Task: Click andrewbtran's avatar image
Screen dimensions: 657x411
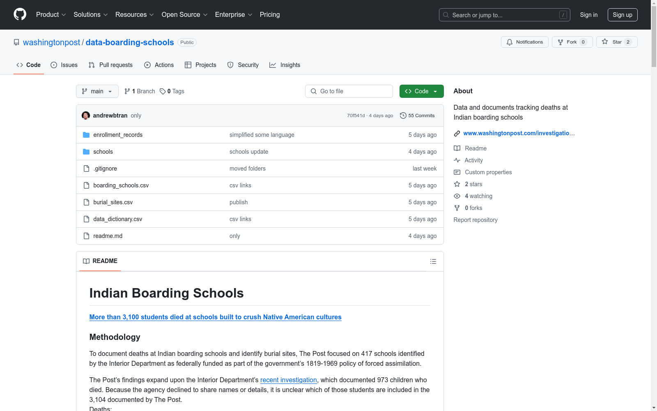Action: click(x=86, y=115)
